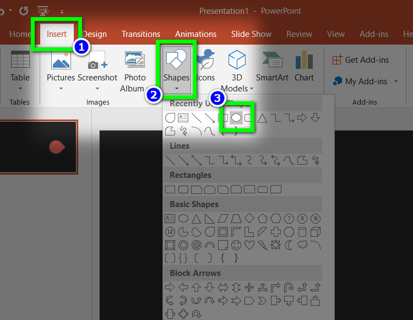Pick the Cube shape in Basic Shapes
The image size is (413, 320).
click(x=315, y=231)
